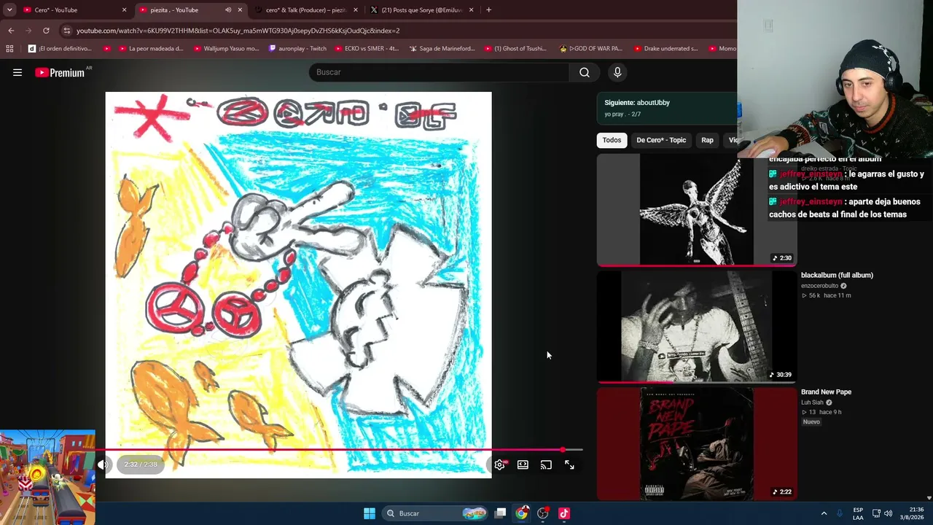Open 'auronplay - Twitch' bookmark

tap(297, 49)
